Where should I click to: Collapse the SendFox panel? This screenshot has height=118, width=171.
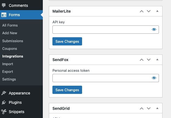[157, 59]
